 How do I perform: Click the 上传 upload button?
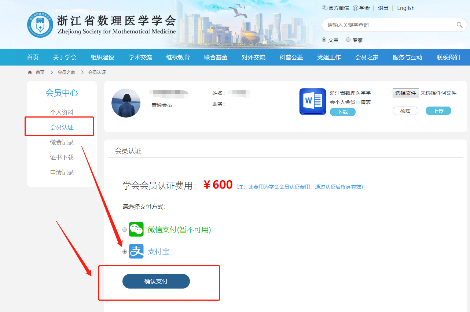click(x=438, y=111)
